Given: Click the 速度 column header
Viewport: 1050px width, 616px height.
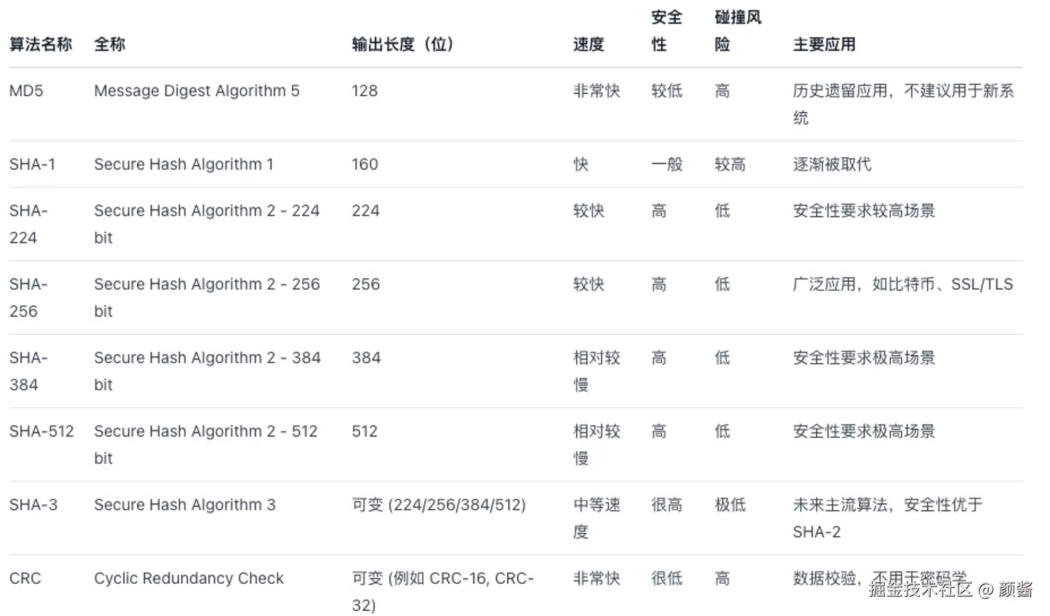Looking at the screenshot, I should coord(589,45).
